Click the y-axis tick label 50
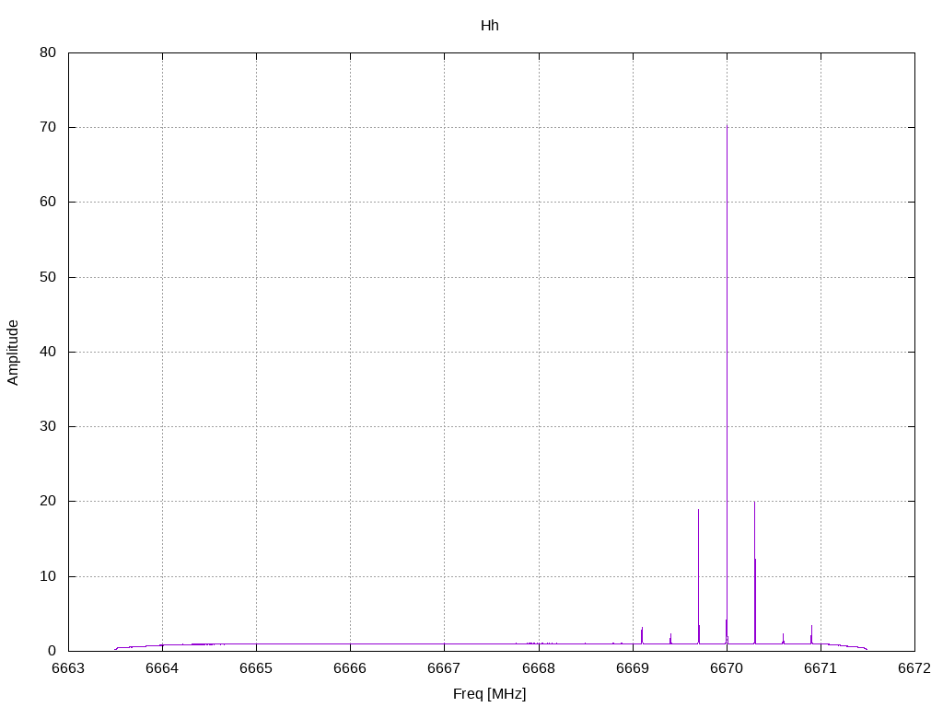The width and height of the screenshot is (943, 707). 48,277
